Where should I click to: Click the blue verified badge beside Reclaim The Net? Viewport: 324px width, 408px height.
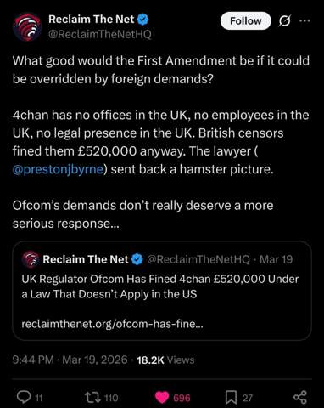143,20
